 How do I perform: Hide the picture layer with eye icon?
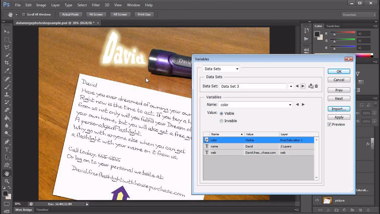point(317,200)
